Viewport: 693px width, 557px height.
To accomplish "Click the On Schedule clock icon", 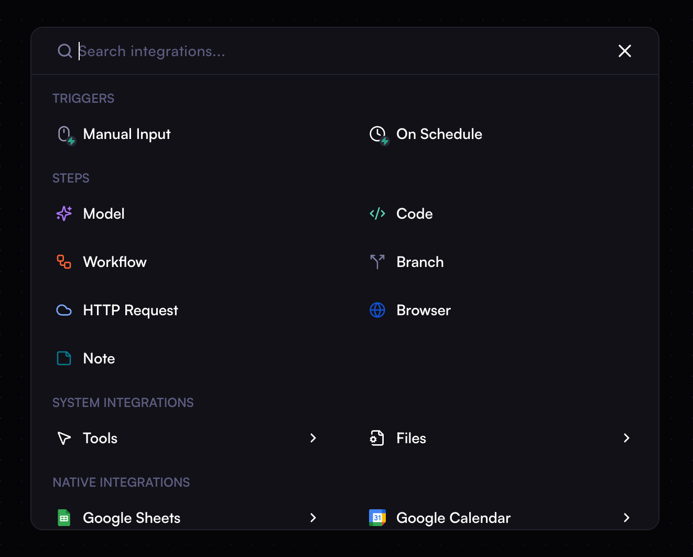I will tap(378, 134).
